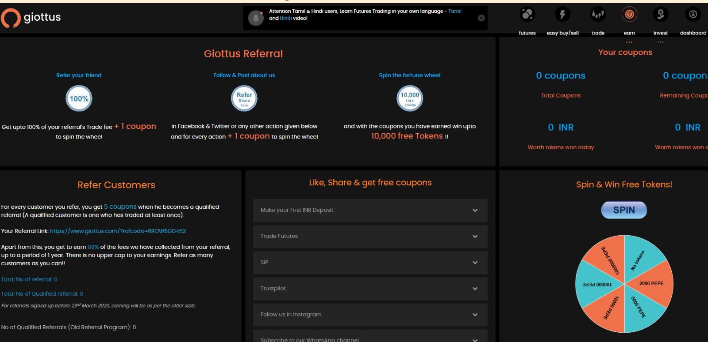Click the notification bell icon
Image resolution: width=708 pixels, height=342 pixels.
click(256, 18)
